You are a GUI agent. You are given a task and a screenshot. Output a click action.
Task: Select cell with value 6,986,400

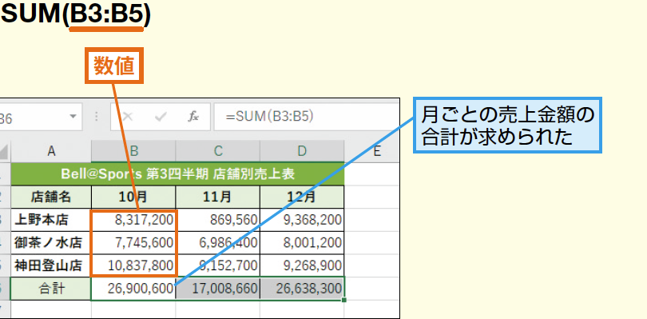[x=218, y=243]
